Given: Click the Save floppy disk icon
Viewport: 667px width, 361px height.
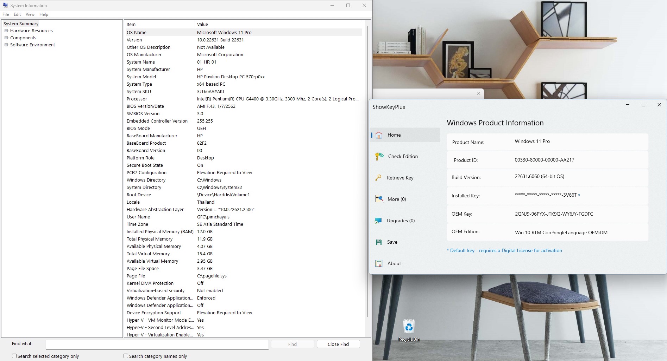Looking at the screenshot, I should [379, 242].
